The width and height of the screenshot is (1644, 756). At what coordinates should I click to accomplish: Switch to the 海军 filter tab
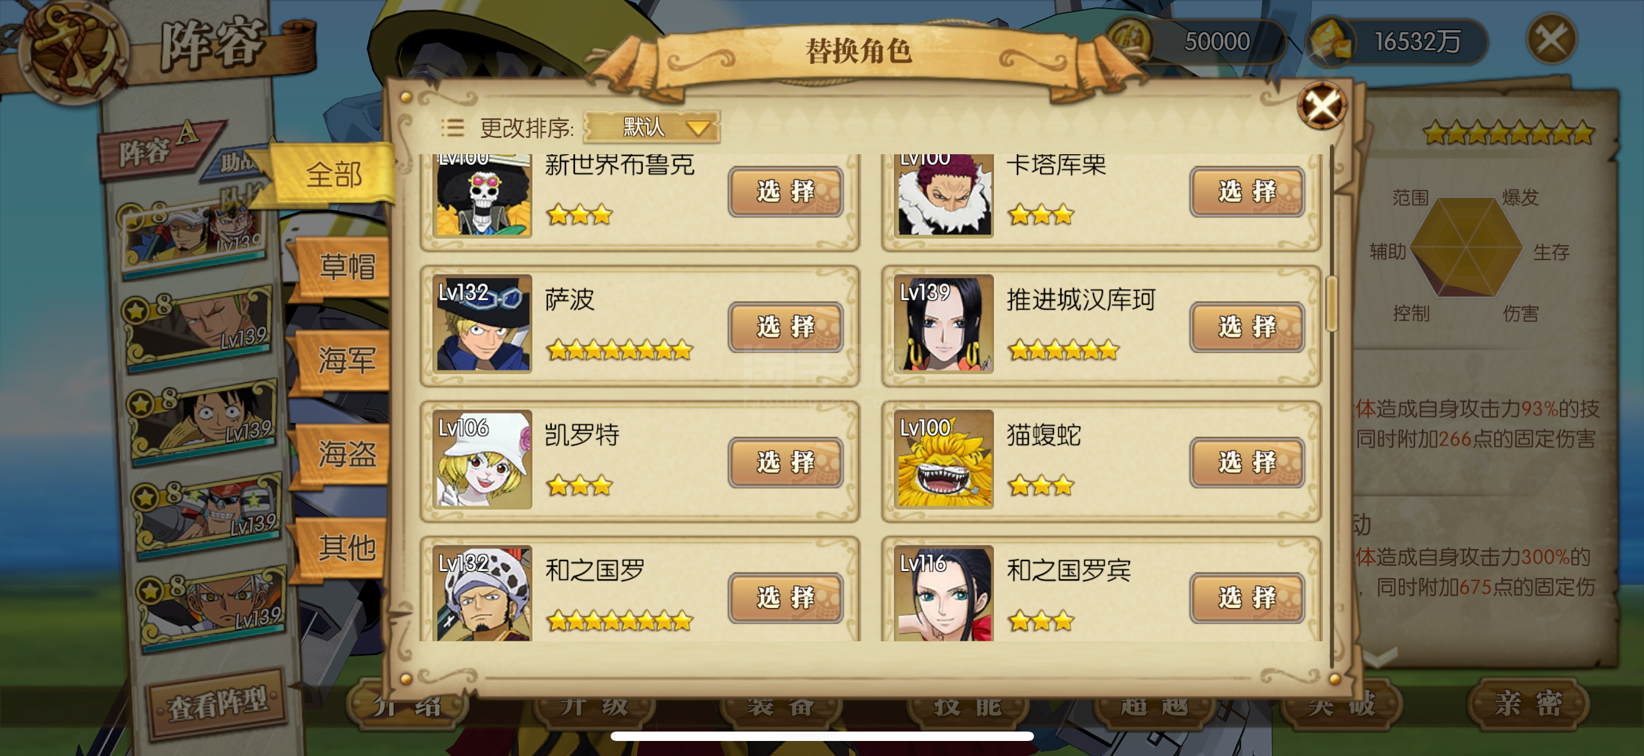pyautogui.click(x=347, y=360)
